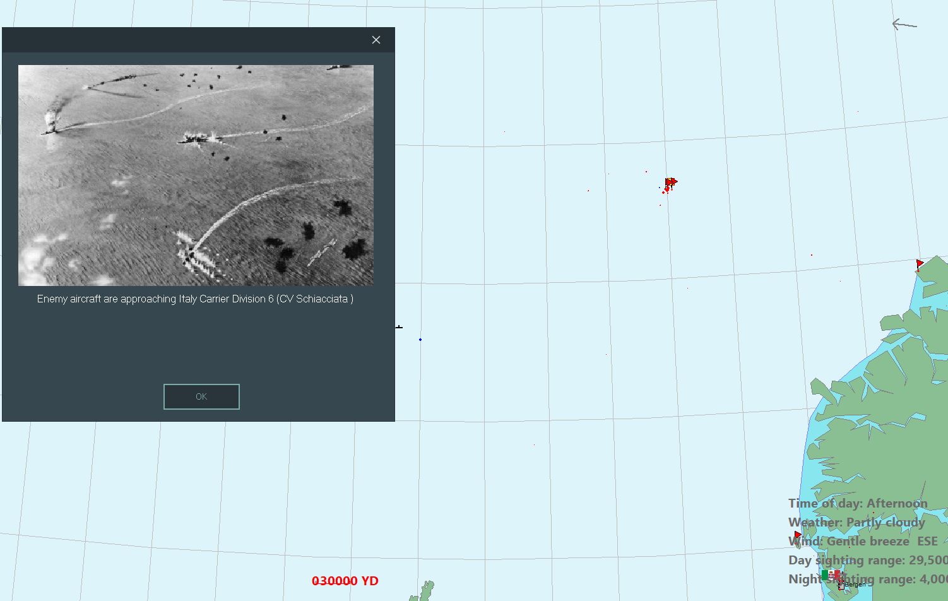
Task: Click the 'Time of day: Afternoon' status line
Action: click(858, 503)
